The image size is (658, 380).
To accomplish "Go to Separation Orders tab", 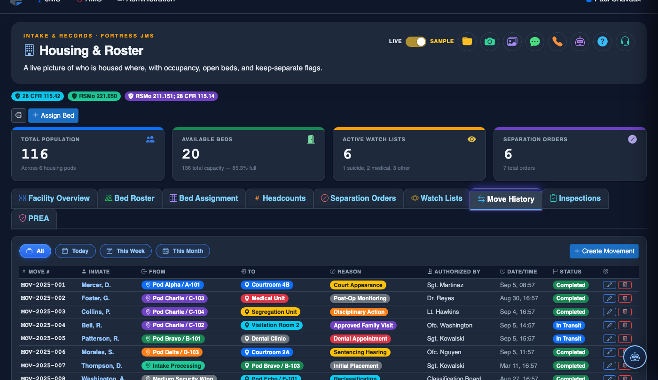I will (x=358, y=198).
